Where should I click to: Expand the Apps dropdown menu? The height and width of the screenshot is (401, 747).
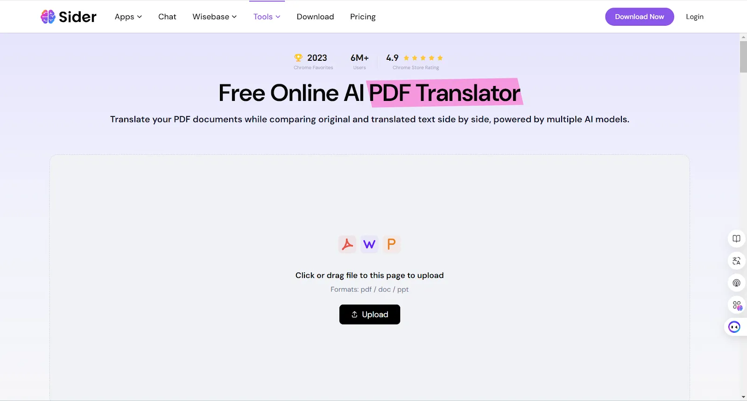[128, 17]
